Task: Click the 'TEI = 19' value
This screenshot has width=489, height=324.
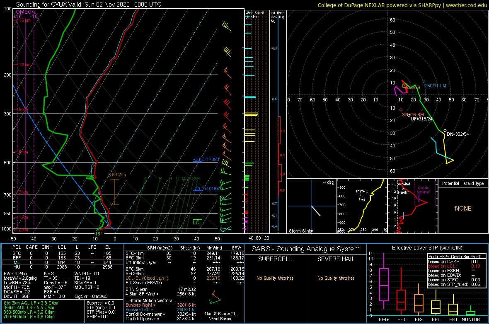Action: coord(82,278)
